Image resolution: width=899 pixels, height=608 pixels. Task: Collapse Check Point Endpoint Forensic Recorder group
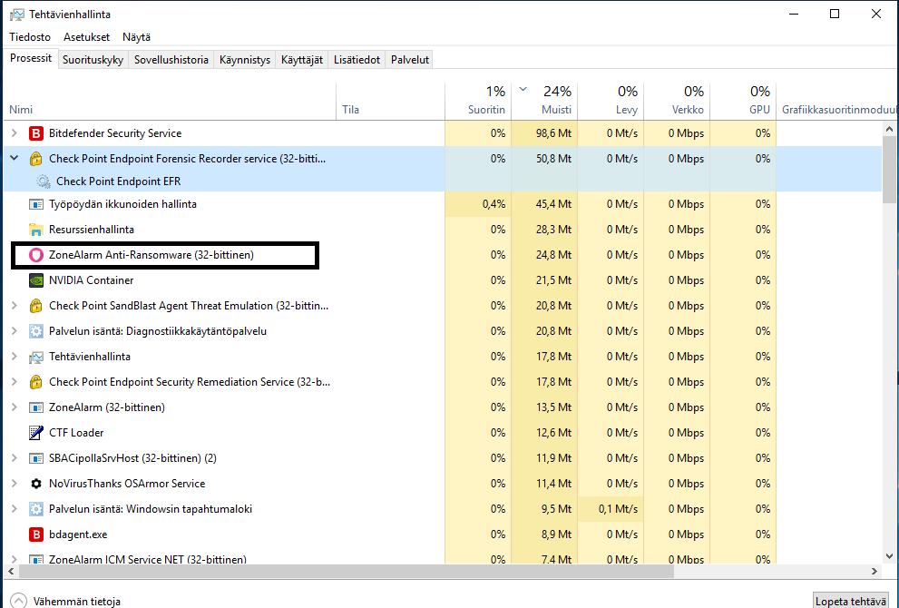(x=15, y=158)
